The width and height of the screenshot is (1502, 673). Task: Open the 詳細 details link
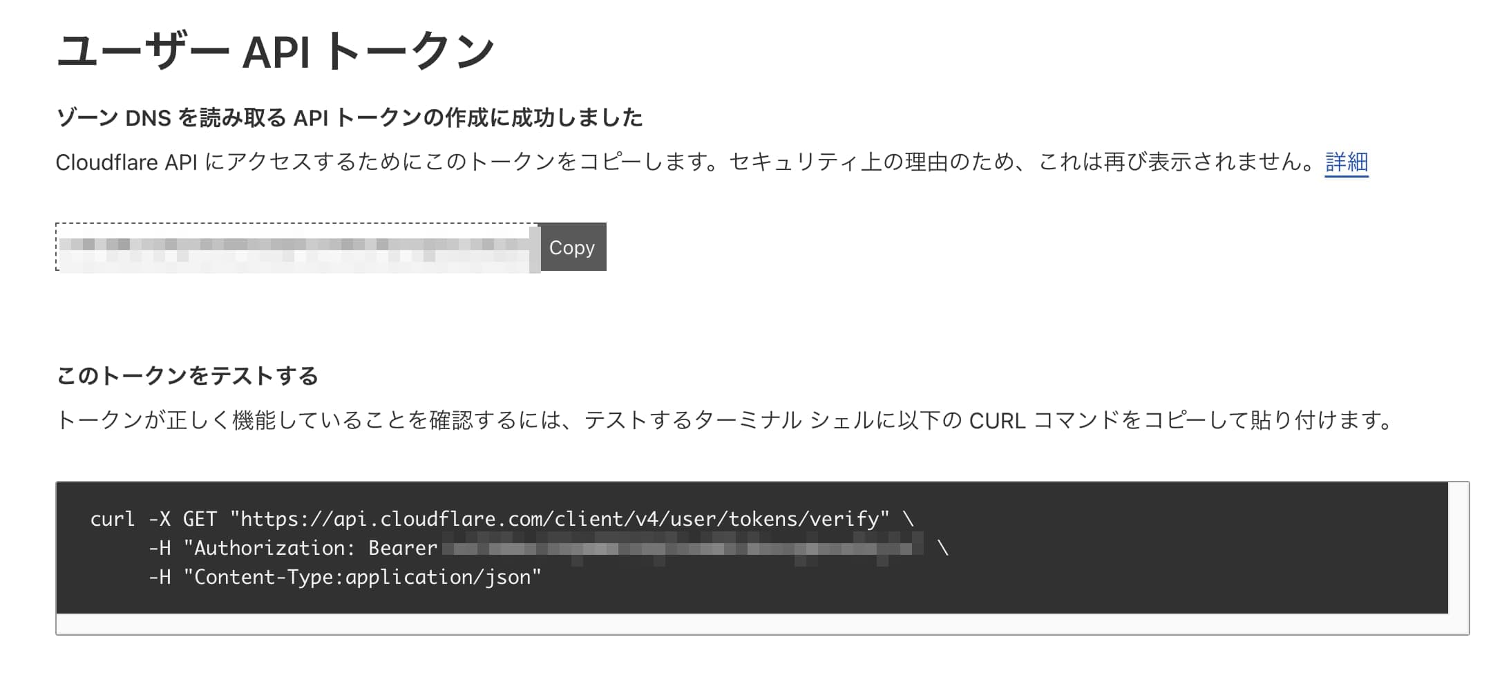(x=1346, y=162)
